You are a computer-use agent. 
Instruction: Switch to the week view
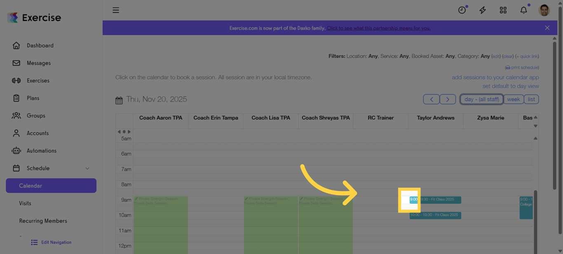coord(514,99)
